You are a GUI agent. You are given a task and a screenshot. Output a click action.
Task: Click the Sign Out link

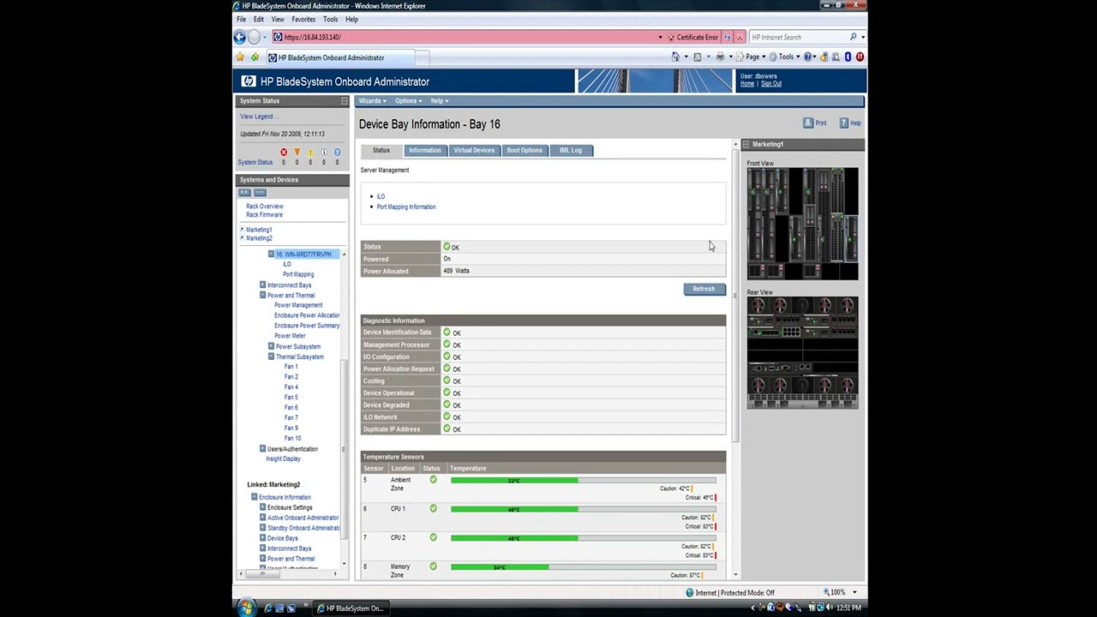(771, 84)
